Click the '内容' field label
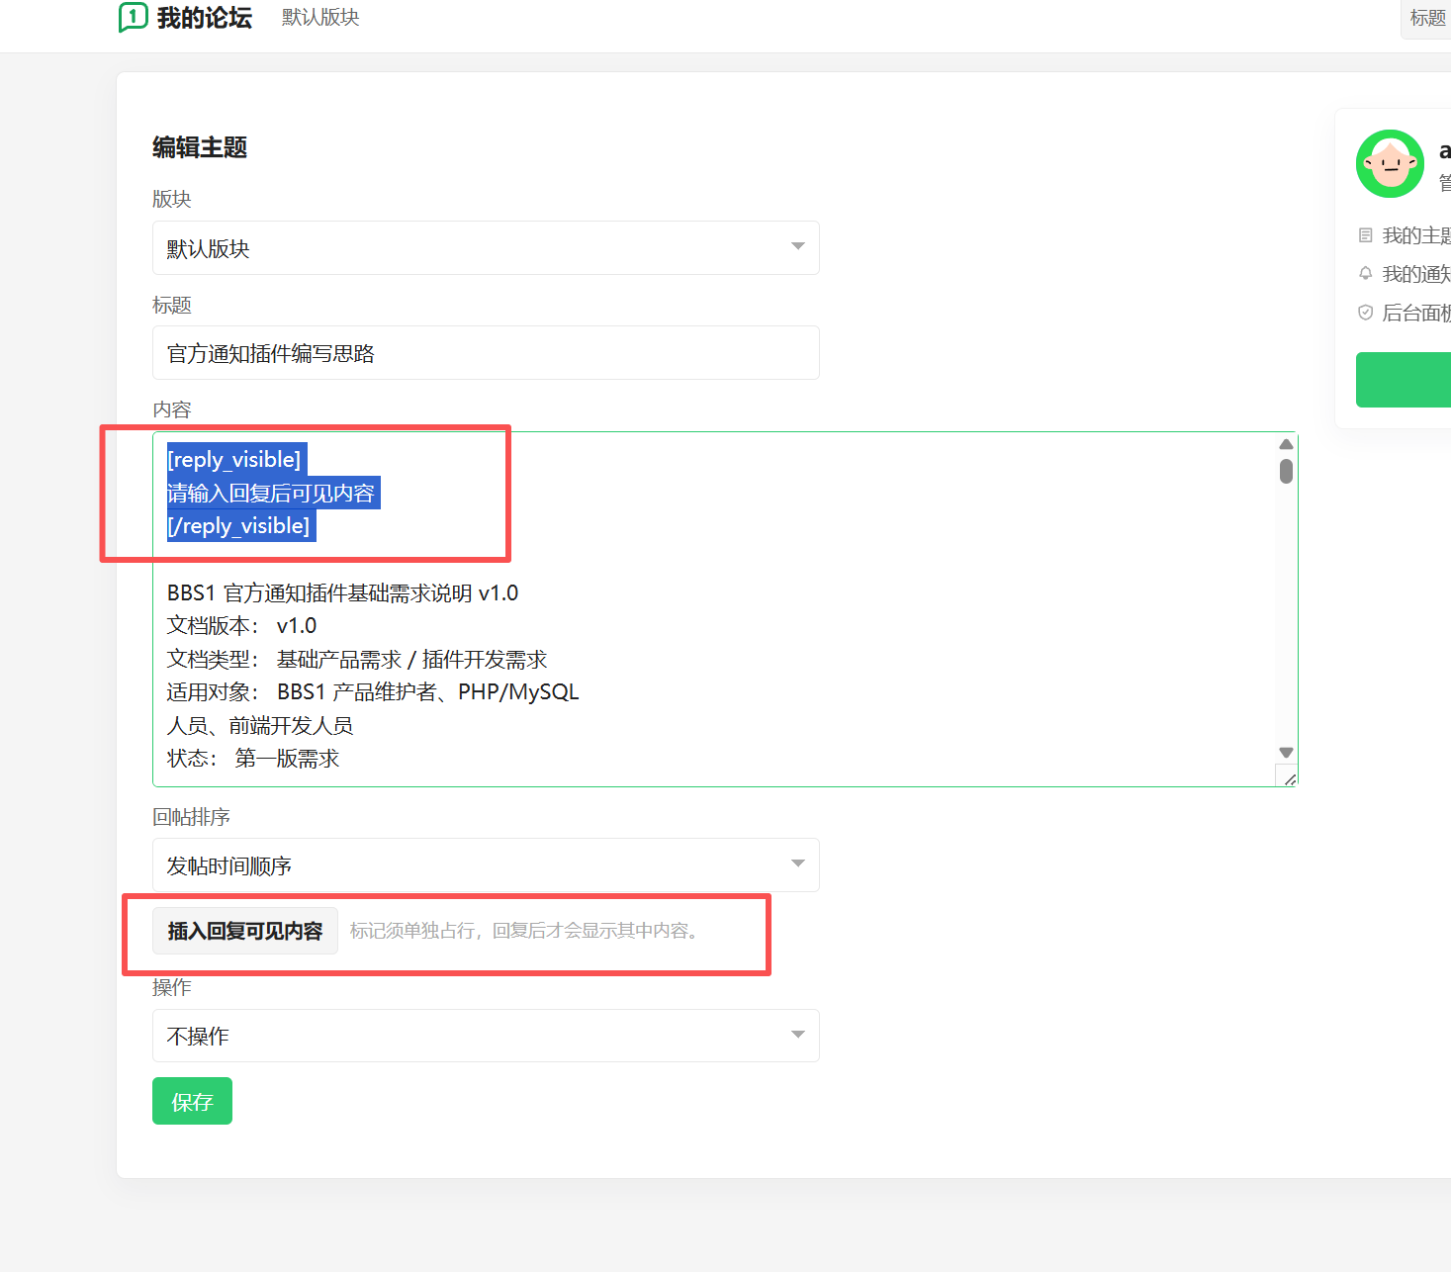Screen dimensions: 1451x1272 [172, 409]
